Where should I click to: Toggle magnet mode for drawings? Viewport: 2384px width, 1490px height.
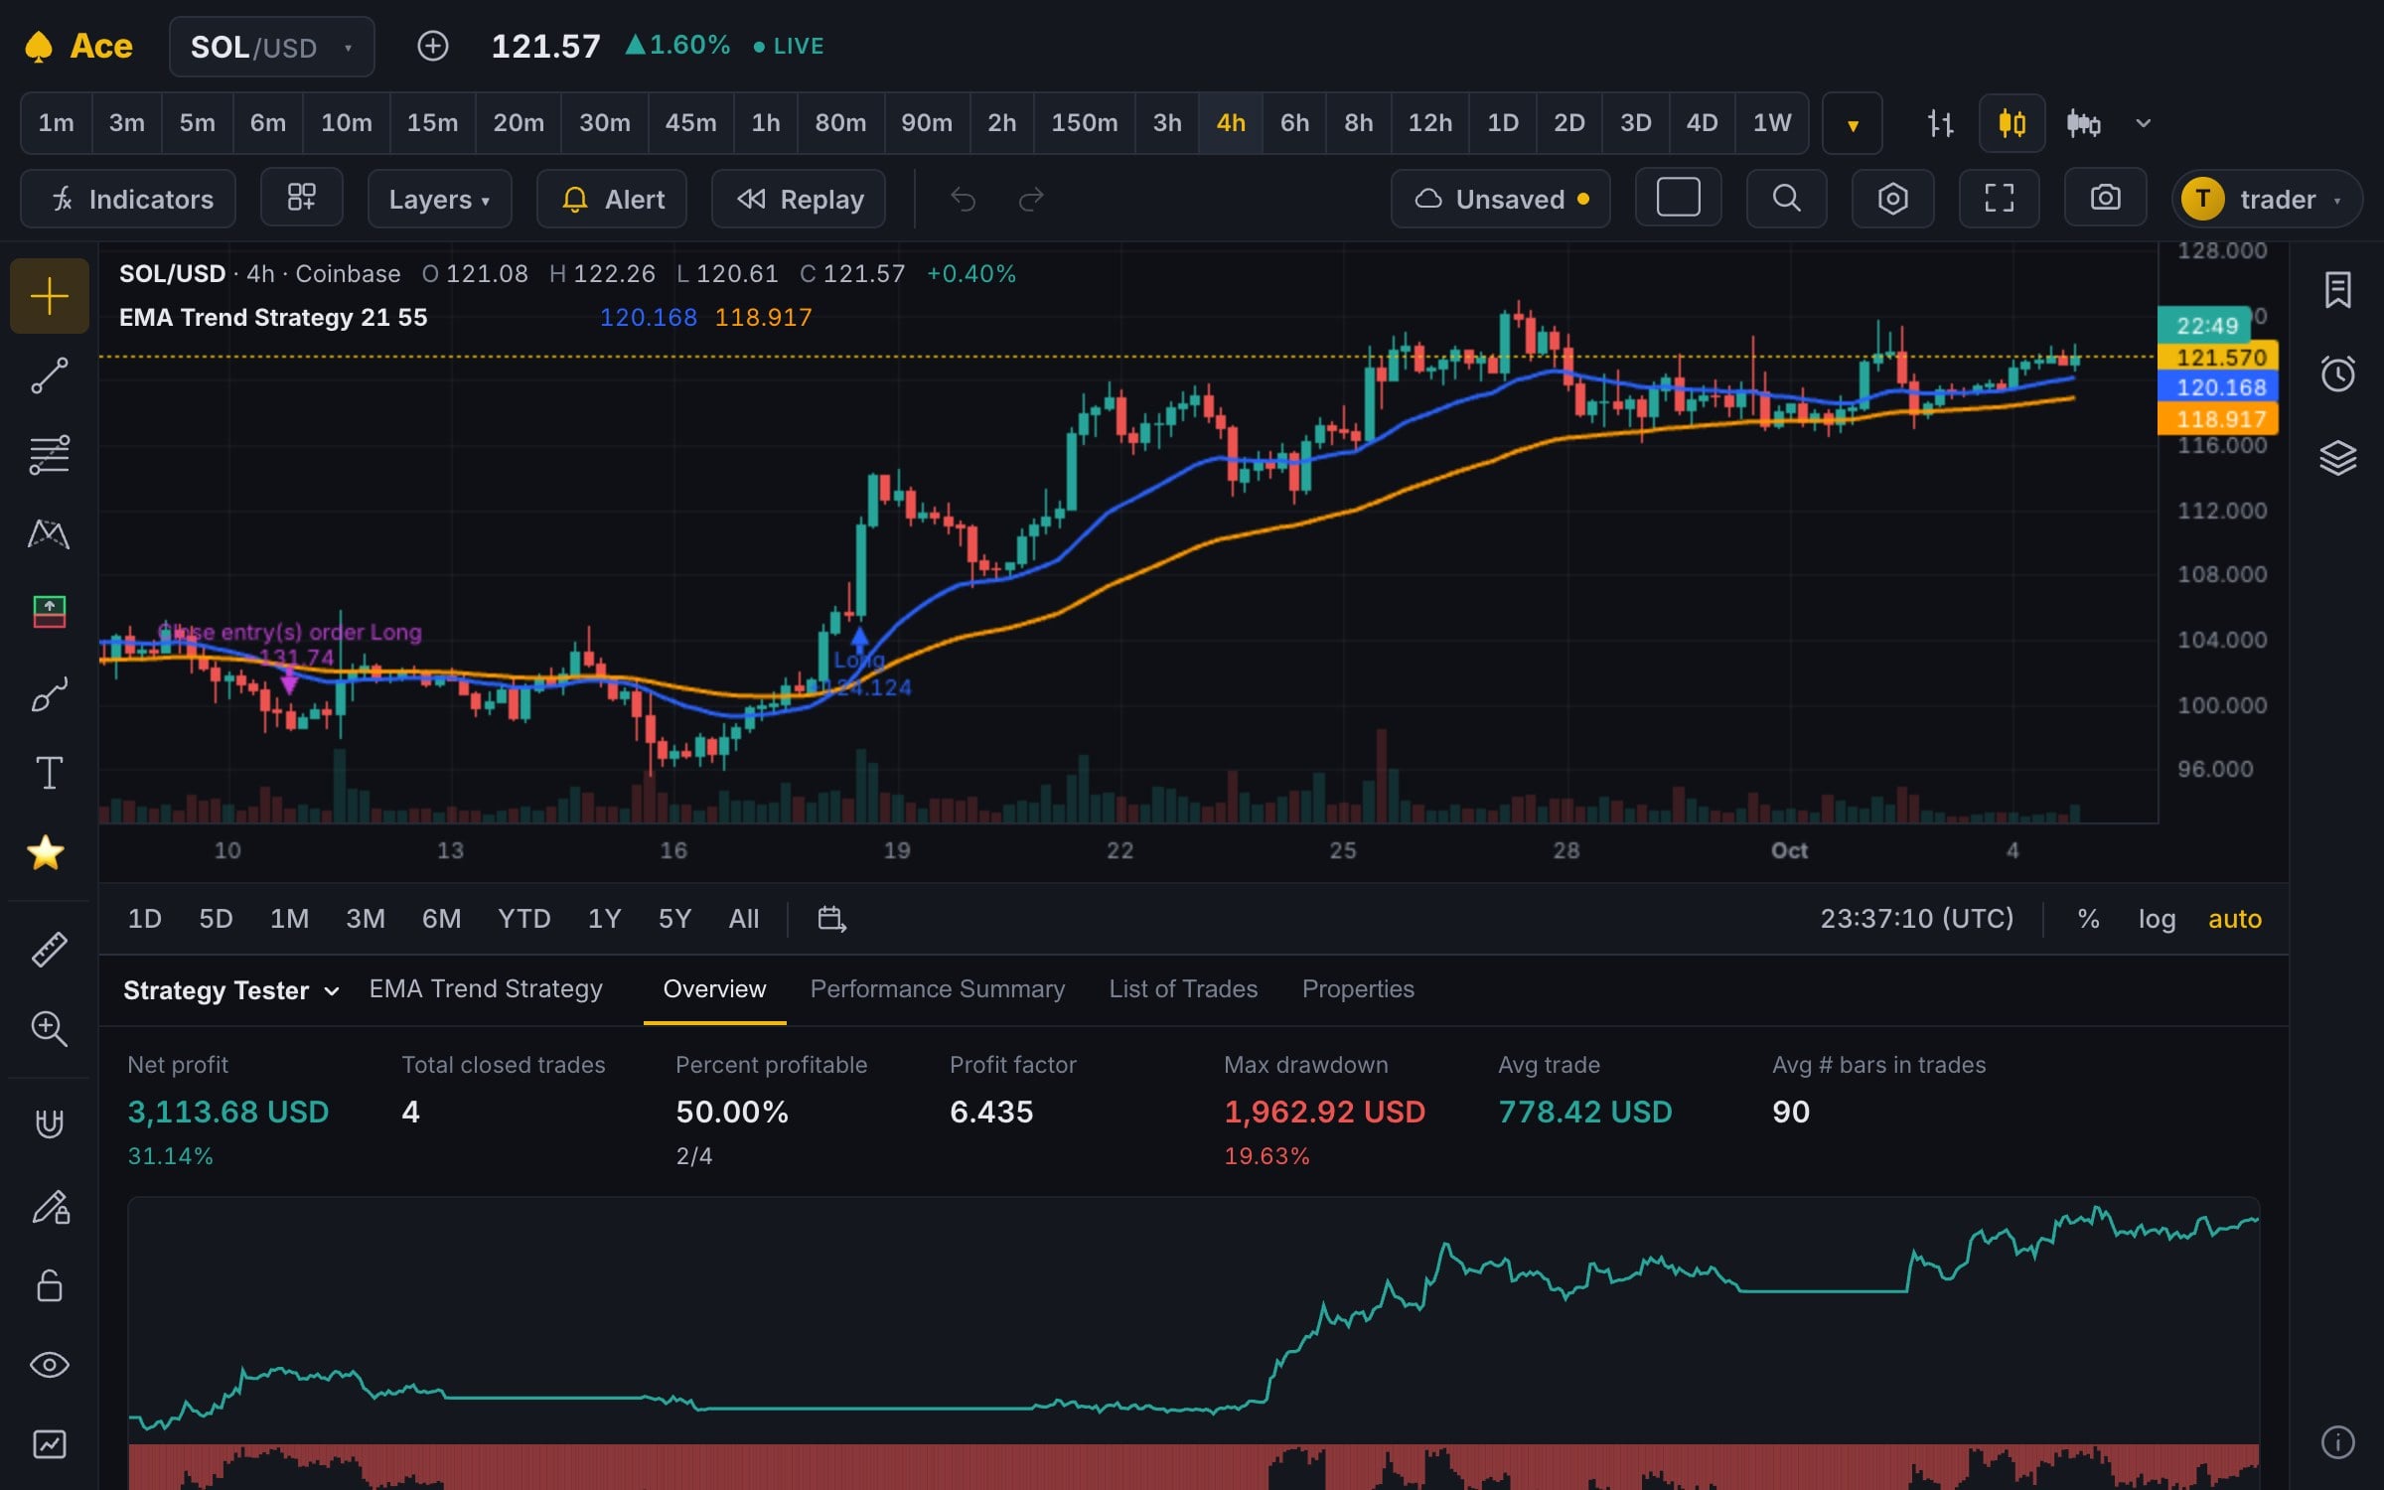pyautogui.click(x=49, y=1124)
